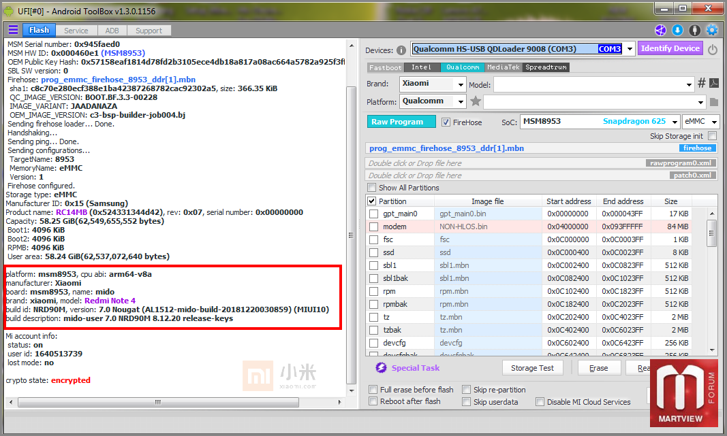The width and height of the screenshot is (727, 436).
Task: Enable Skip re-partition checkbox
Action: coord(467,389)
